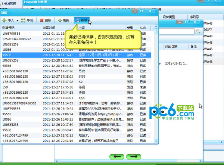Select the message row with content 'app'
Viewport: 224px width, 165px height.
(x=77, y=98)
